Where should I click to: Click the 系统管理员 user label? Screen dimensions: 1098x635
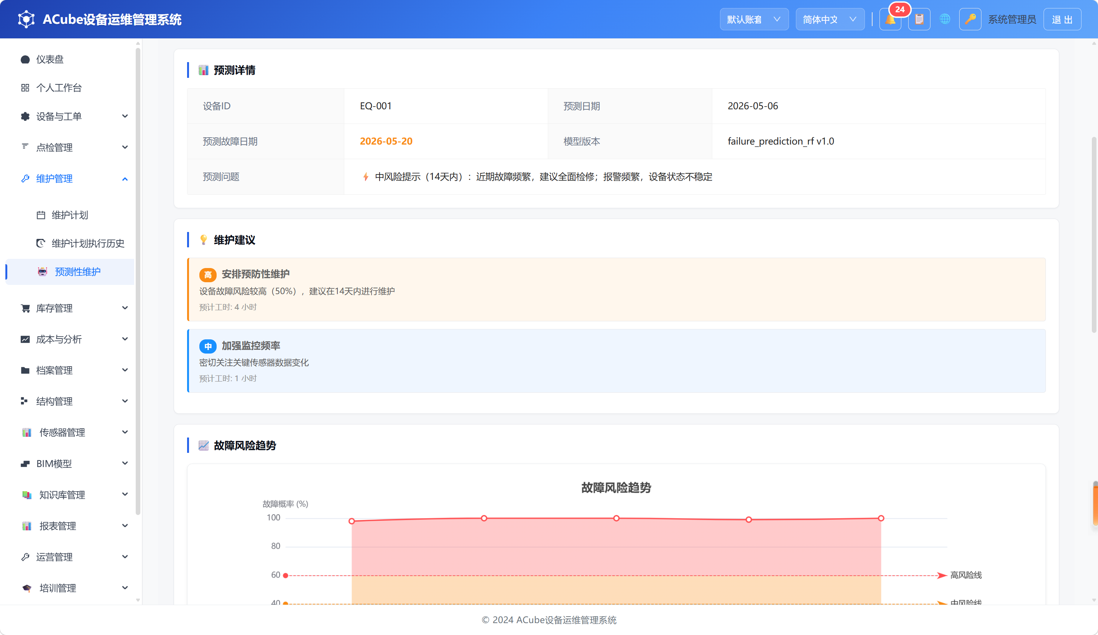pos(1012,20)
